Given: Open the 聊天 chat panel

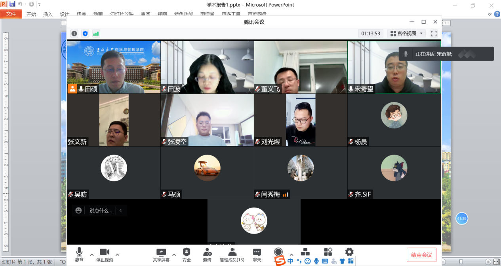Looking at the screenshot, I should click(x=257, y=255).
